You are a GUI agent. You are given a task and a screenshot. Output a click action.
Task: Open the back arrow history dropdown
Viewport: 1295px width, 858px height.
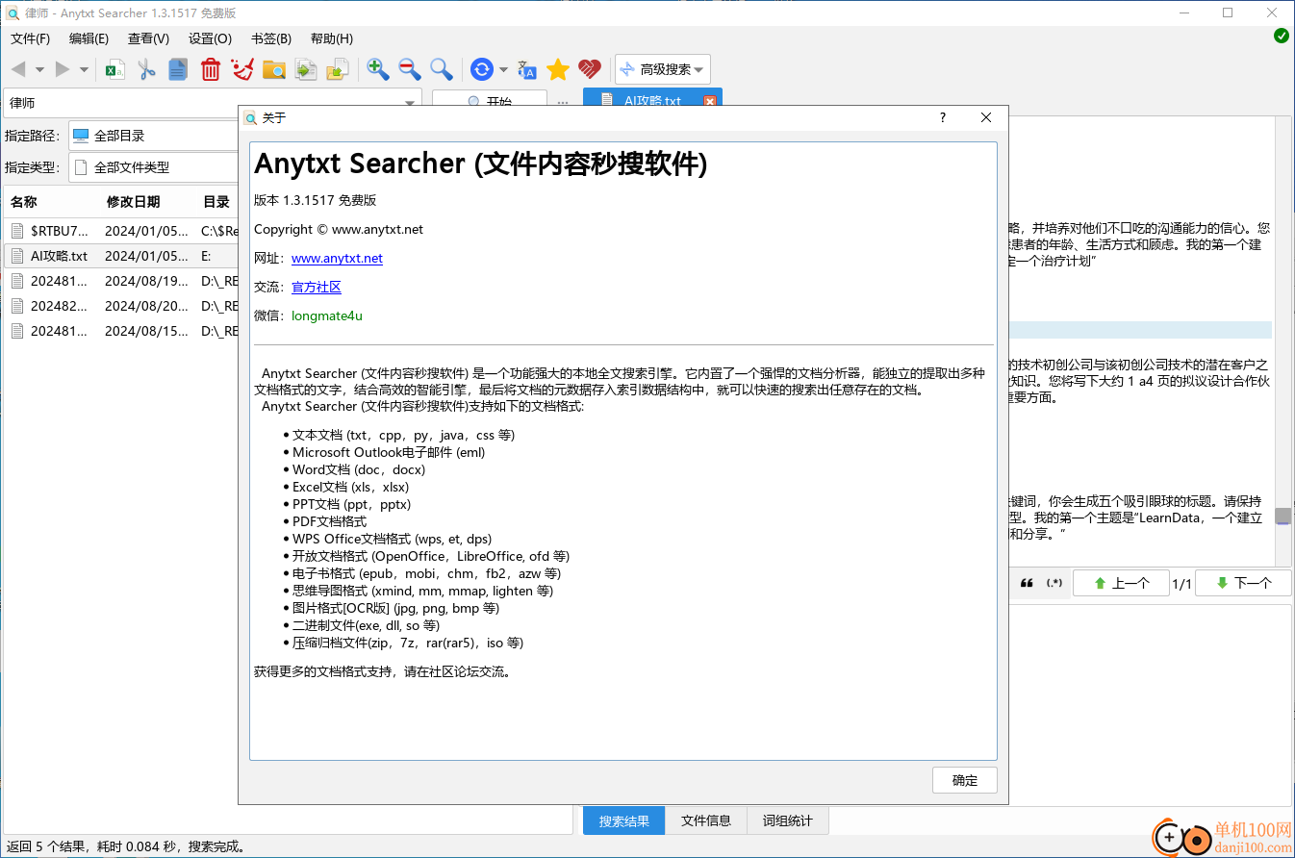[x=39, y=69]
